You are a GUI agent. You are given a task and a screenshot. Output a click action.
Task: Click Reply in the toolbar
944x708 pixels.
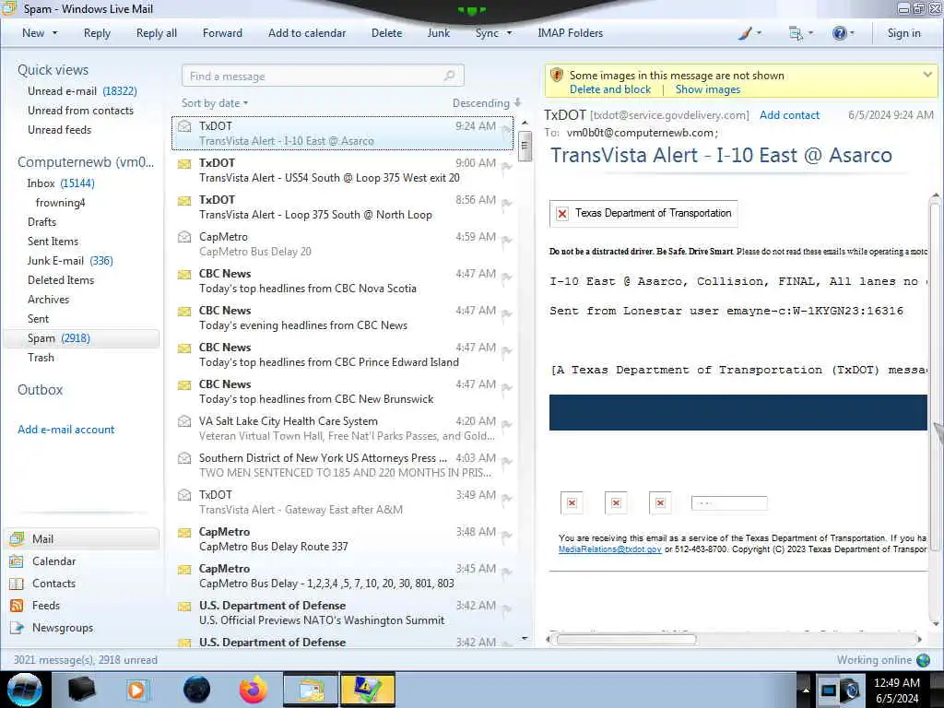pos(97,33)
